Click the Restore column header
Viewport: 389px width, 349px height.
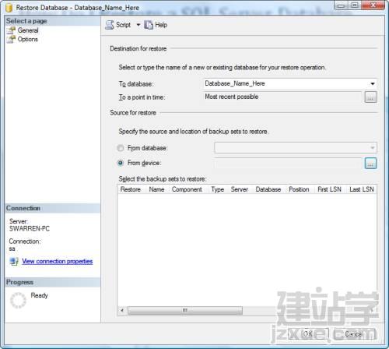[131, 189]
